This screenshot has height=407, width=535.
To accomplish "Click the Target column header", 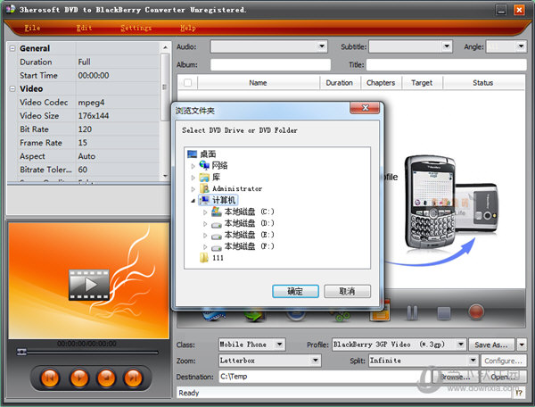I will 422,83.
